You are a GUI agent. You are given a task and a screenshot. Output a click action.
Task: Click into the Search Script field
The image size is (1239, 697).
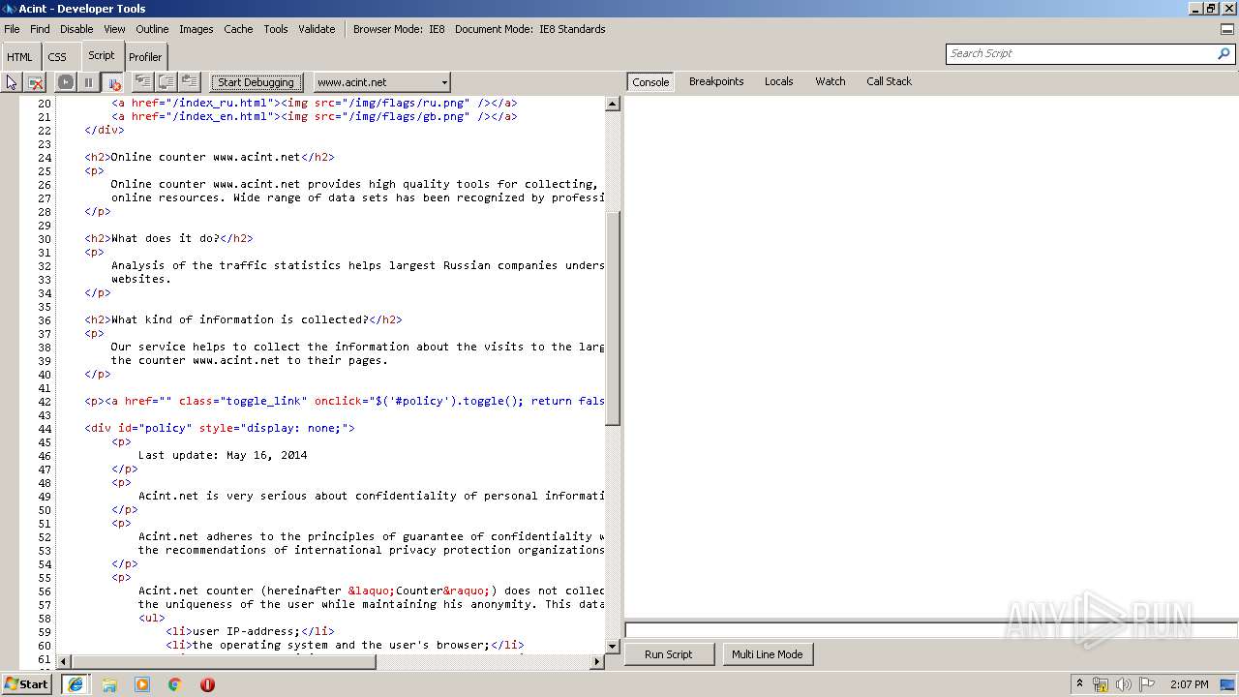tap(1079, 53)
